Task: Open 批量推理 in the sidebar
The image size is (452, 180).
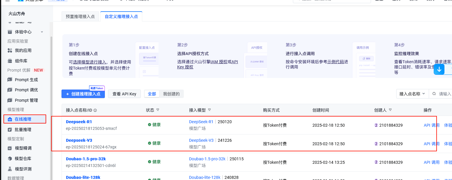Action: pyautogui.click(x=23, y=130)
